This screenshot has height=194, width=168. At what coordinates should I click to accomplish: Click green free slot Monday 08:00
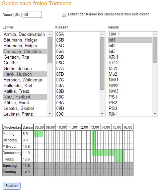coord(38,134)
